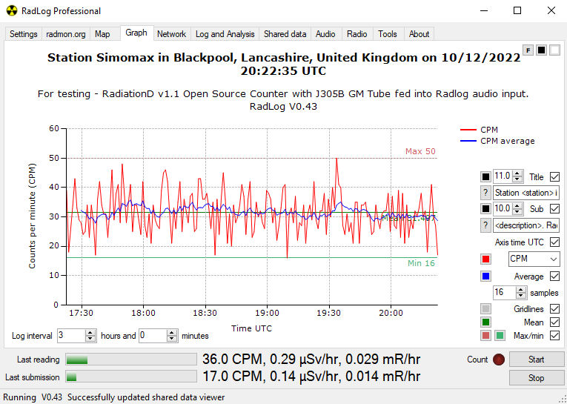Click the Log interval hours input field

[x=70, y=336]
